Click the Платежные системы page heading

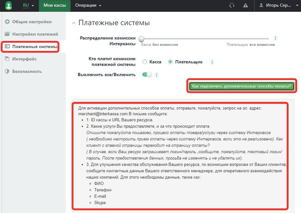(x=114, y=23)
